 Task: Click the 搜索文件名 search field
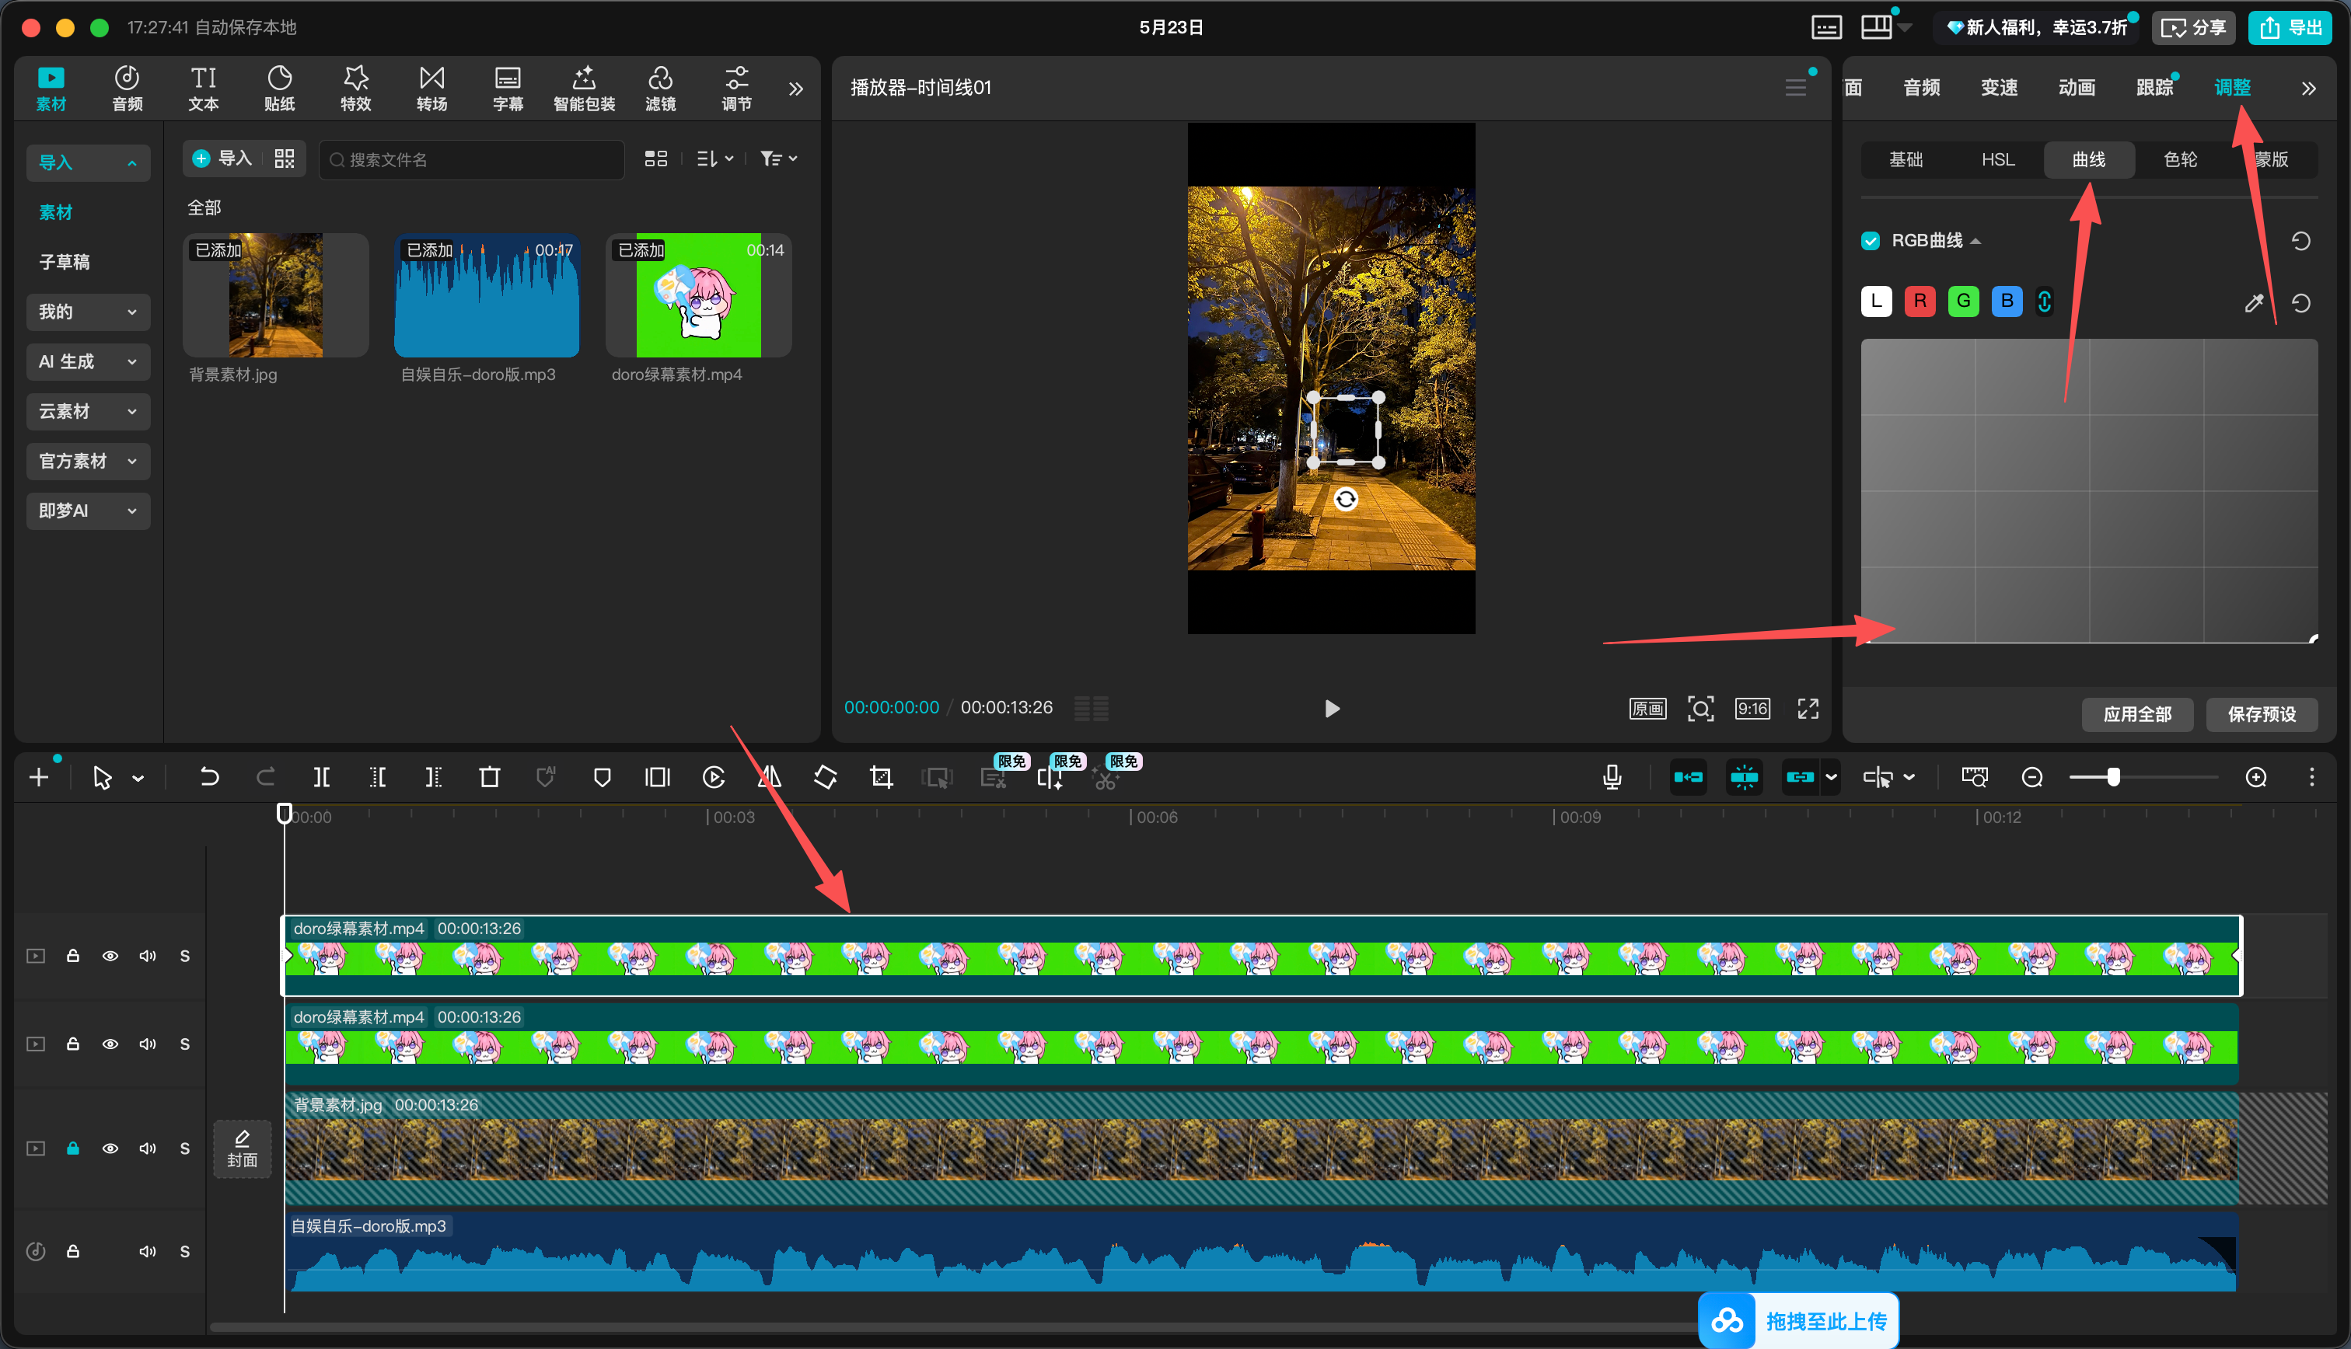point(472,159)
